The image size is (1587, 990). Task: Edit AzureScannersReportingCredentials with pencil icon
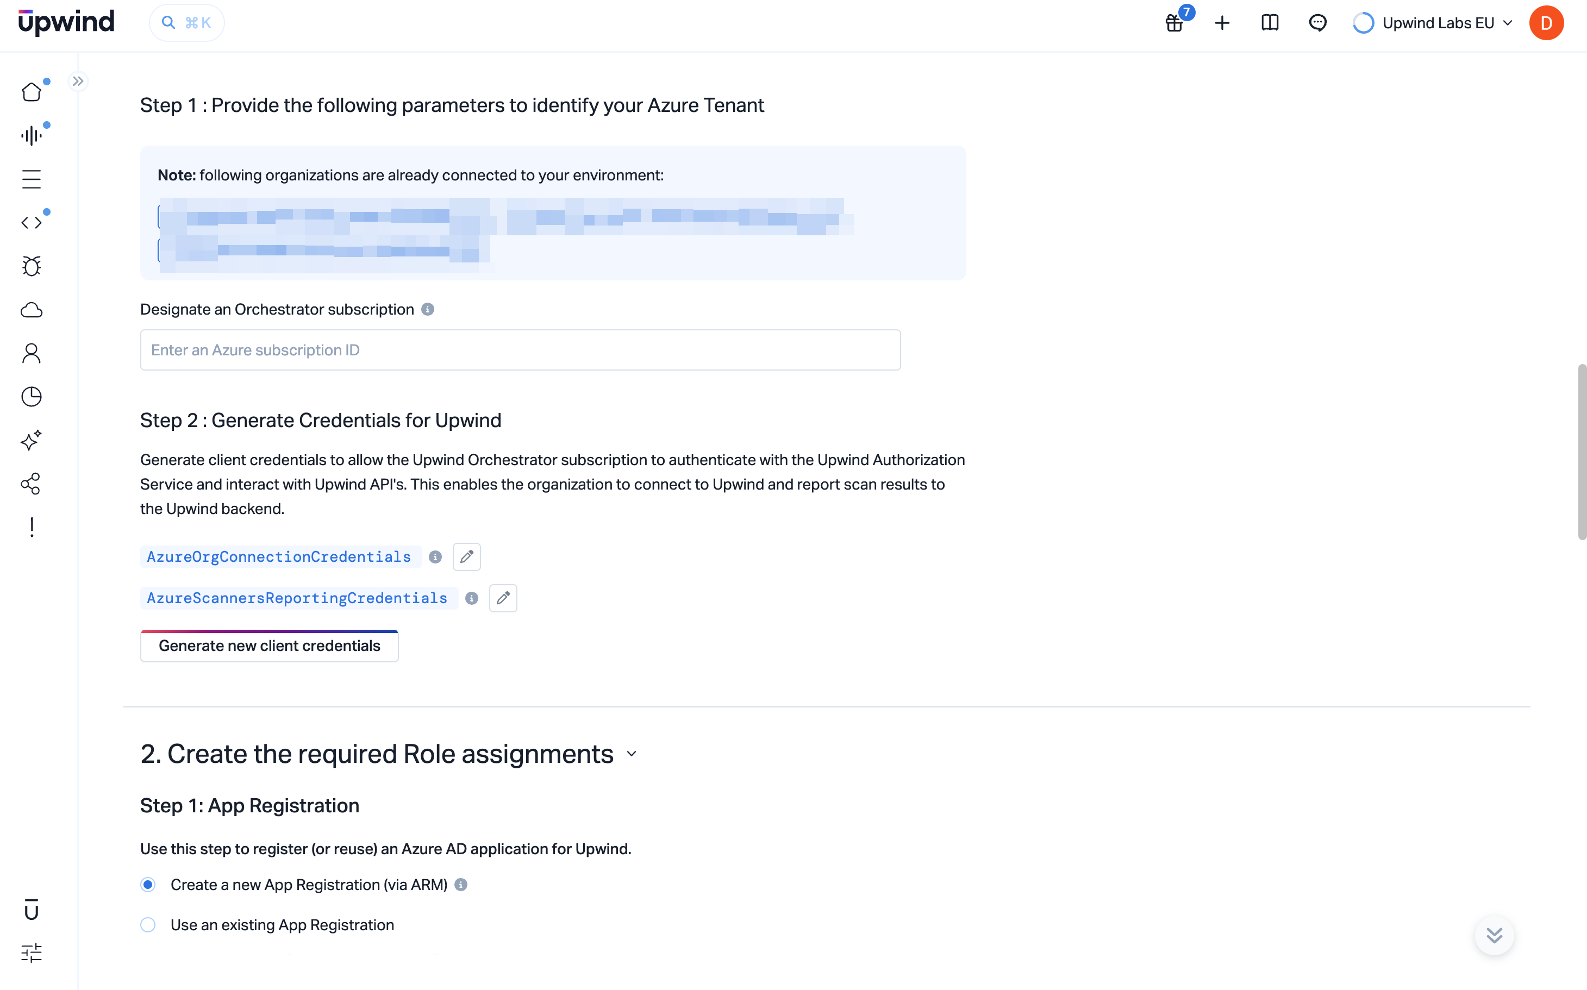503,598
